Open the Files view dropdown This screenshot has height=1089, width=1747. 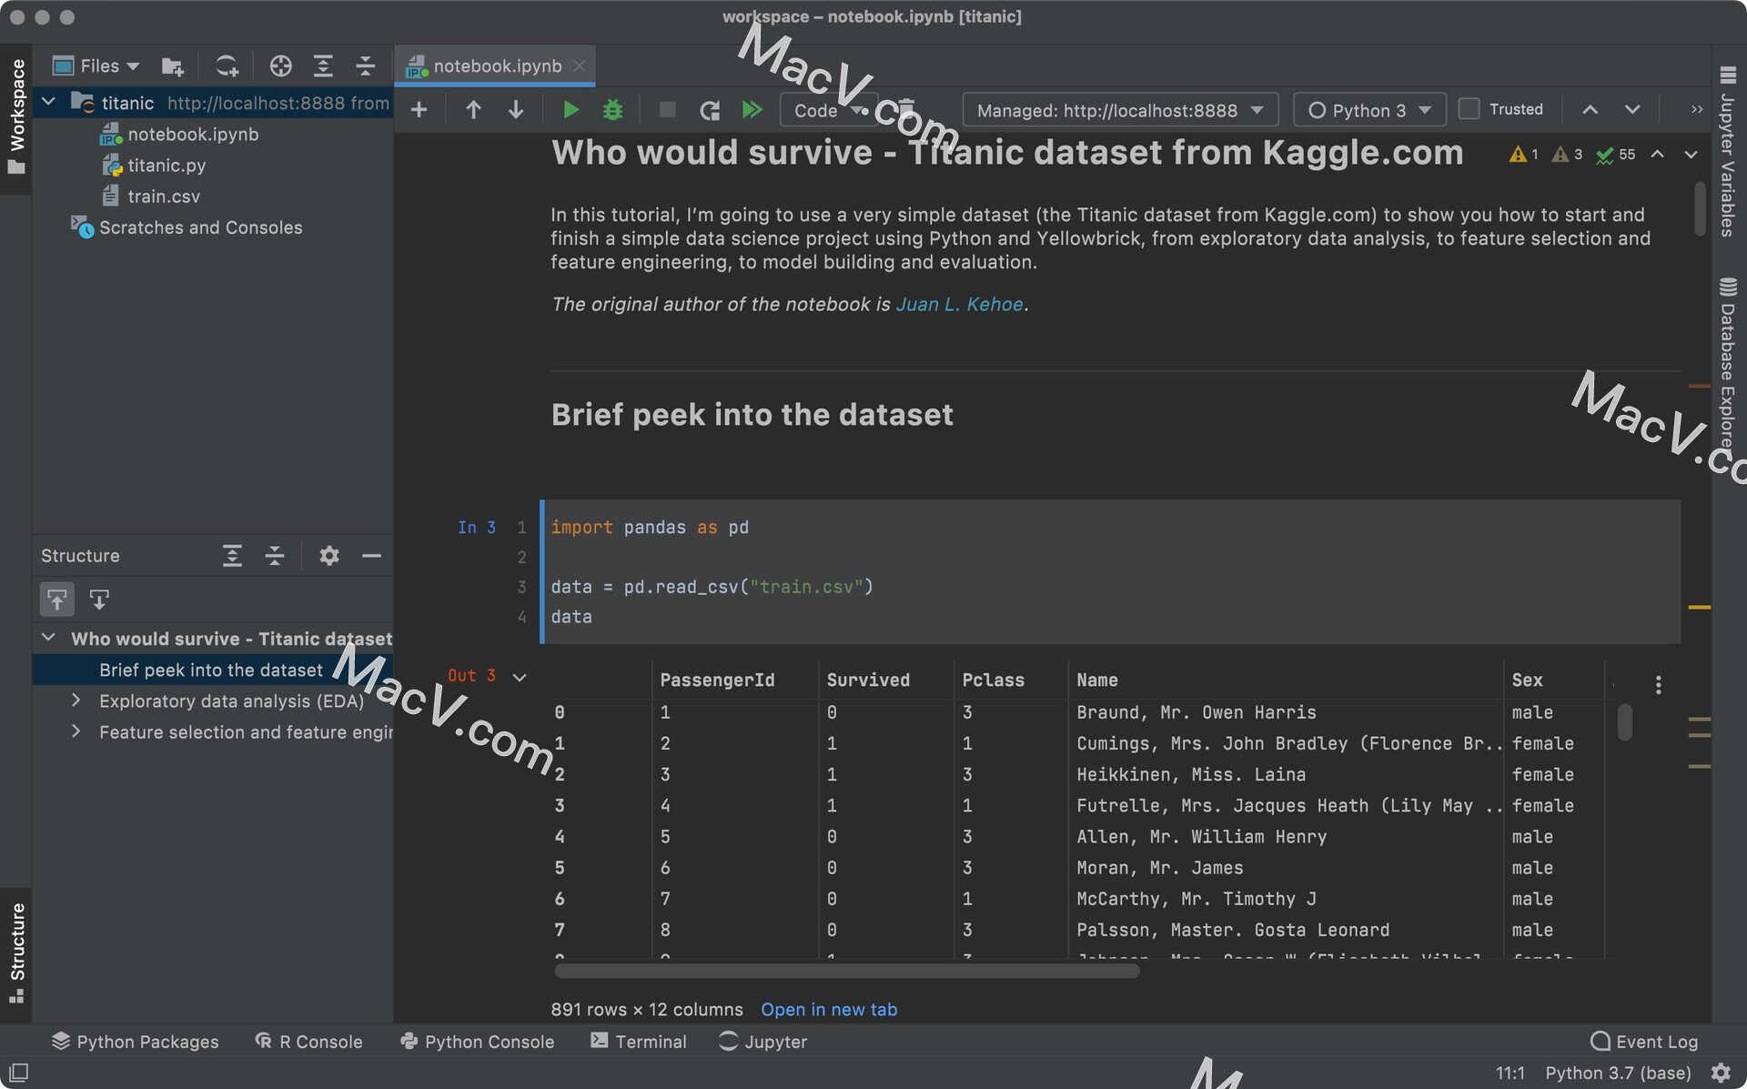click(96, 66)
